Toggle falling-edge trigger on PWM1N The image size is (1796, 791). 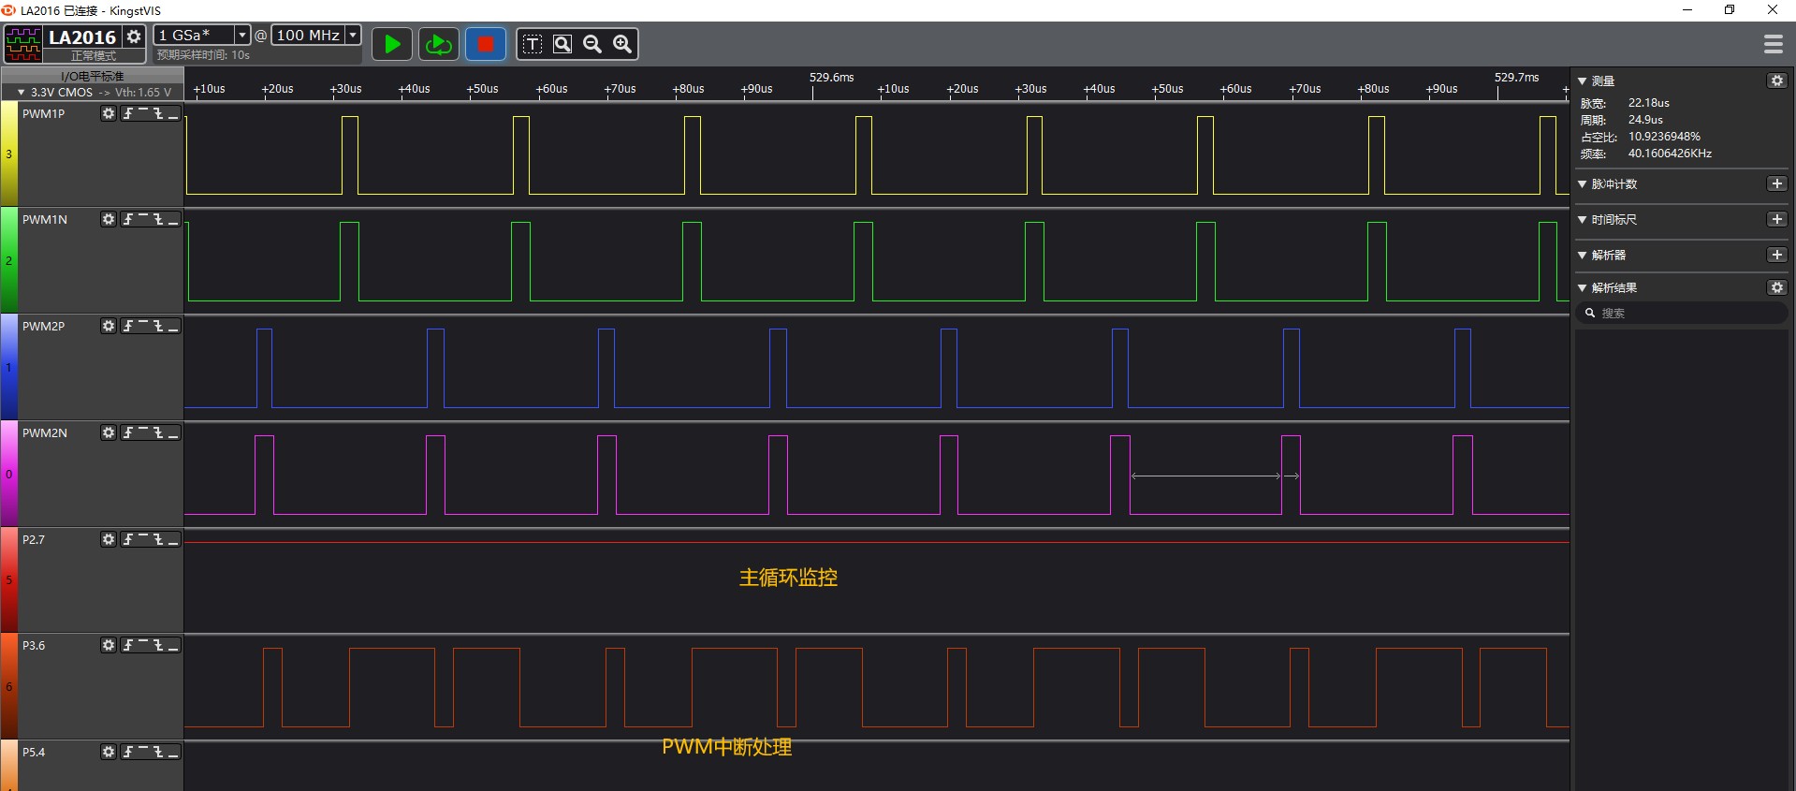tap(158, 219)
